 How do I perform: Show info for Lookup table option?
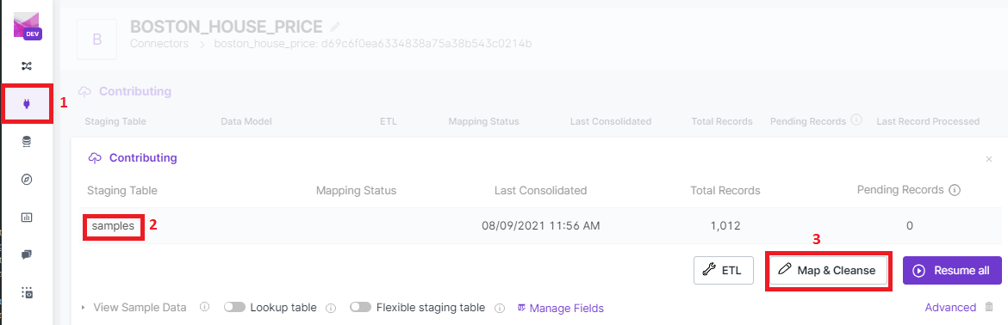point(331,308)
